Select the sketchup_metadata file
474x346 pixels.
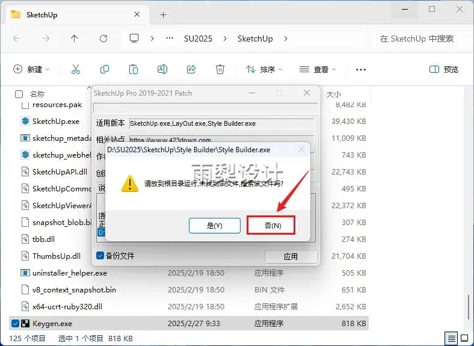click(62, 138)
